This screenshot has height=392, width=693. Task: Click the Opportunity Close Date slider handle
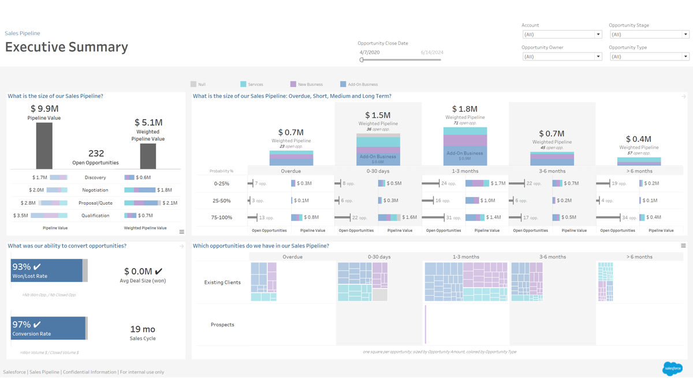[362, 60]
